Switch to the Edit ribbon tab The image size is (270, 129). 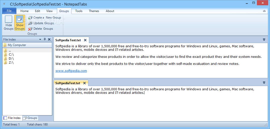pyautogui.click(x=38, y=11)
